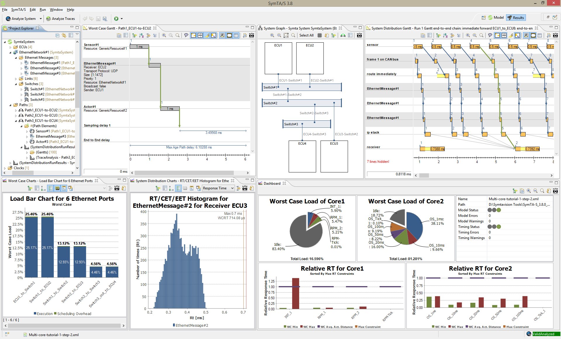
Task: Toggle grid icon in System Graph toolbar
Action: tap(320, 35)
